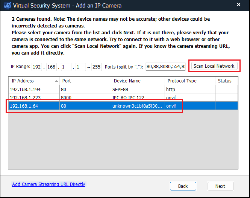Open the Add Camera Streaming URL Directly link
This screenshot has height=198, width=250.
(x=48, y=184)
